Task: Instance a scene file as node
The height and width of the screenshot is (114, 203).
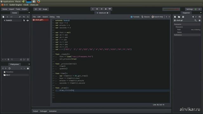Action: (x=11, y=17)
